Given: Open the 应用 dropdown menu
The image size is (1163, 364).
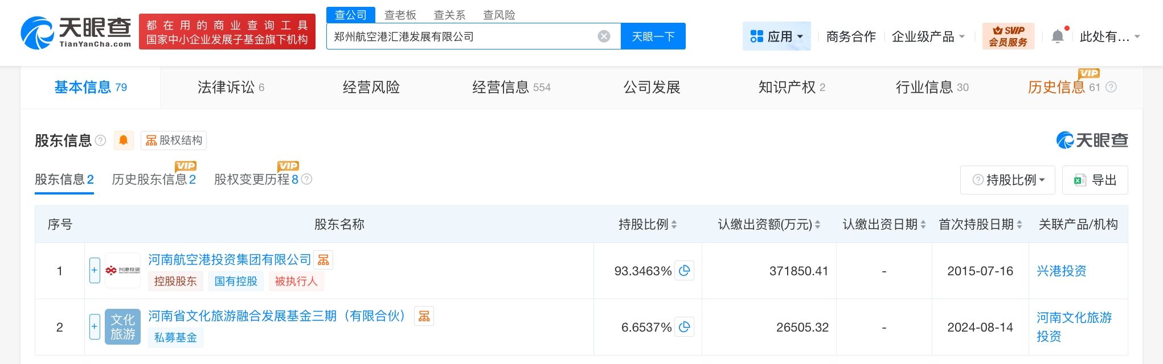Looking at the screenshot, I should [x=777, y=36].
